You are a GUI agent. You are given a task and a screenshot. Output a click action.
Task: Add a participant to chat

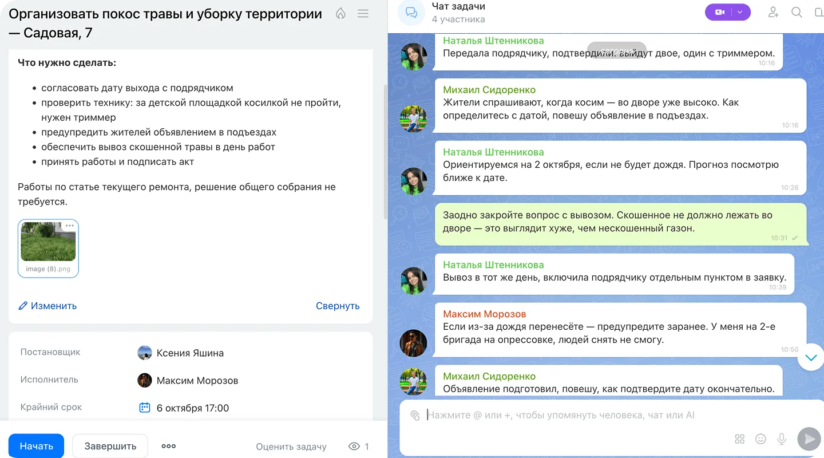click(774, 12)
